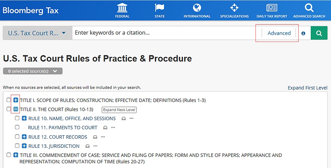Click the green search magnifier button
Viewport: 331px width, 168px height.
pos(319,33)
